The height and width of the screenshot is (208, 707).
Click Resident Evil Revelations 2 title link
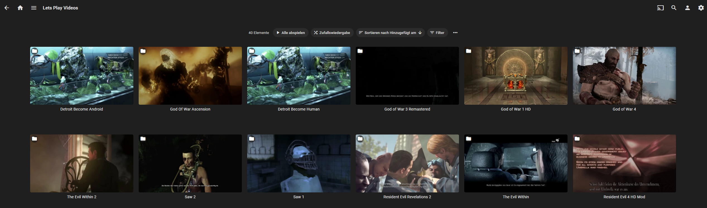(407, 197)
